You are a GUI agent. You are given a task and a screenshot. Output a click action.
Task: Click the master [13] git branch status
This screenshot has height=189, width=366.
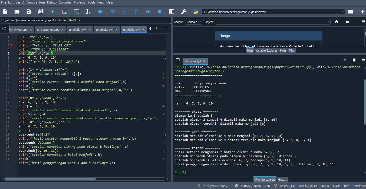[x=284, y=186]
